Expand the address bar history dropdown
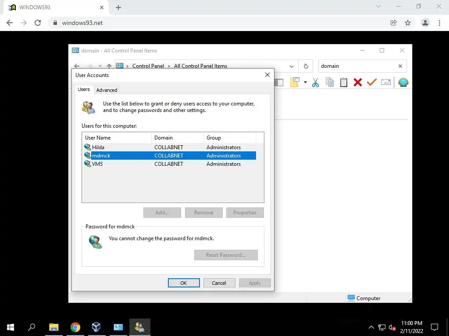Viewport: 449px width, 336px height. coord(292,66)
